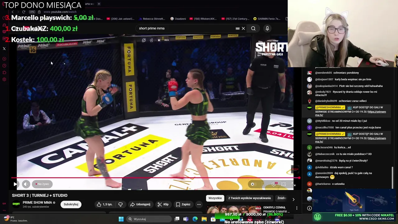Open the browser sidebar history clock icon
398x224 pixels.
4,66
